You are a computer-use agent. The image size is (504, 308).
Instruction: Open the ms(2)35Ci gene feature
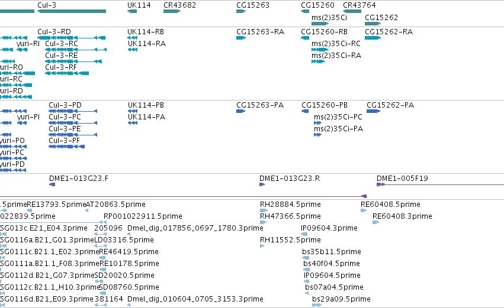coord(320,24)
